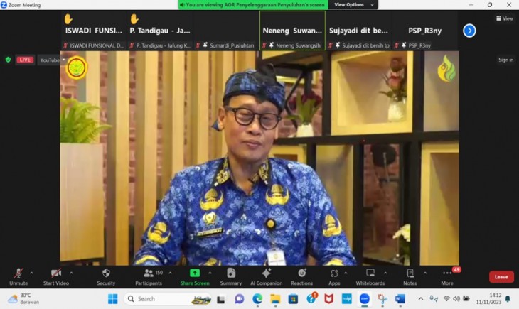Click the red Leave button
The image size is (519, 309).
(501, 277)
